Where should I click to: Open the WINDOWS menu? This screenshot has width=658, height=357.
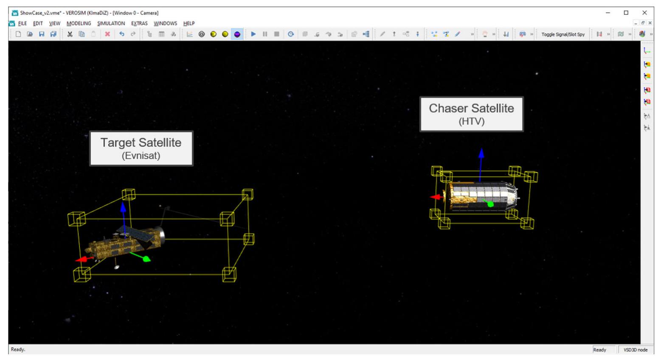[165, 23]
